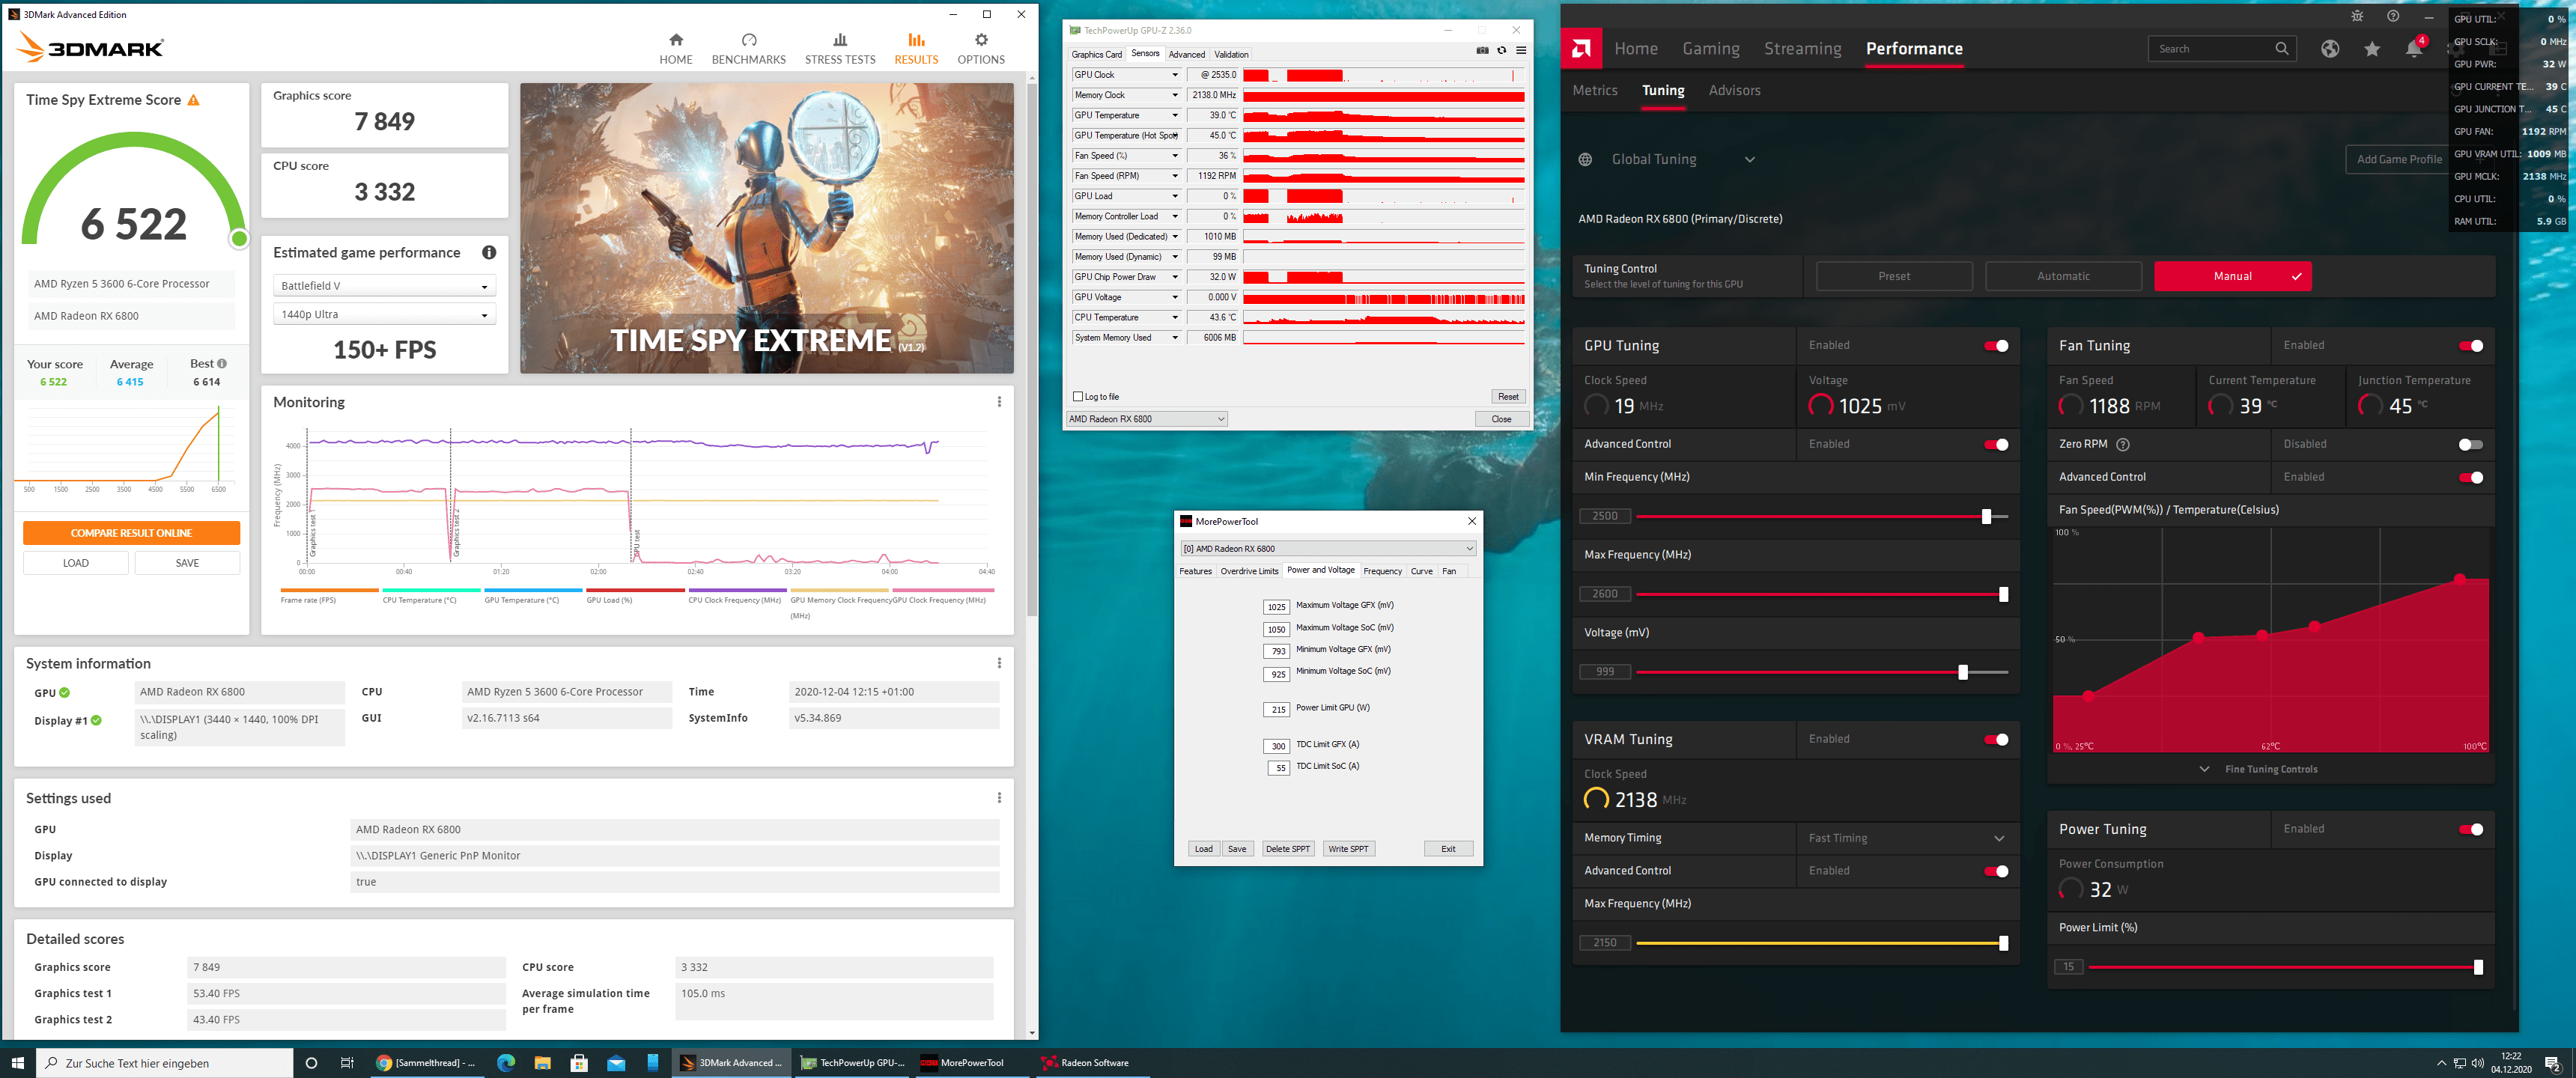Open Radeon bug report tool icon
Screen dimensions: 2576x1078
point(2357,16)
